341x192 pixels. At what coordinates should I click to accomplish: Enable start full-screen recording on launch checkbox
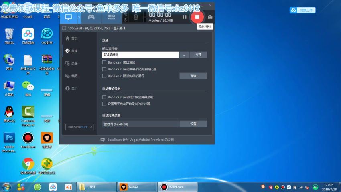[x=104, y=97]
